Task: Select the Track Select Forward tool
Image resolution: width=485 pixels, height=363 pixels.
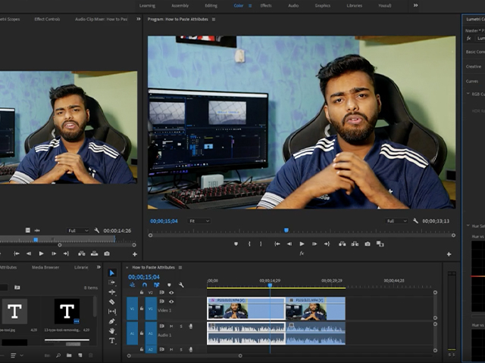Action: pyautogui.click(x=112, y=282)
